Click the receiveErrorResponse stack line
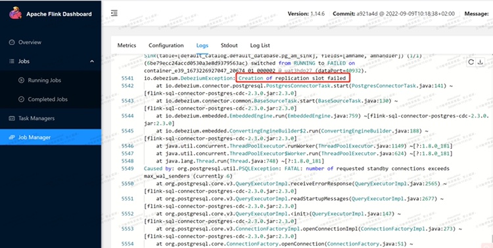Image resolution: width=493 pixels, height=248 pixels. 301,184
